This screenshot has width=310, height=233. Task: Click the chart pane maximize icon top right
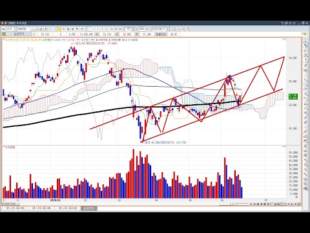(285, 39)
